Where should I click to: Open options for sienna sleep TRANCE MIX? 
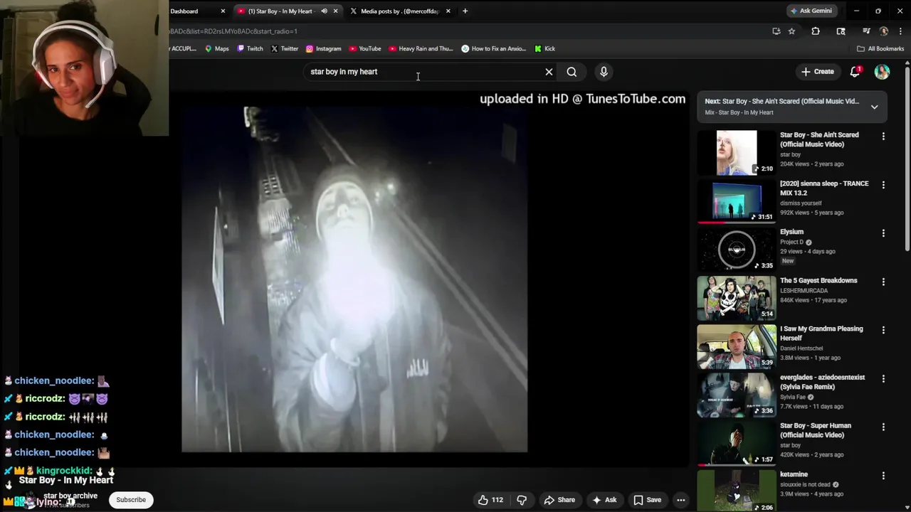pyautogui.click(x=883, y=184)
